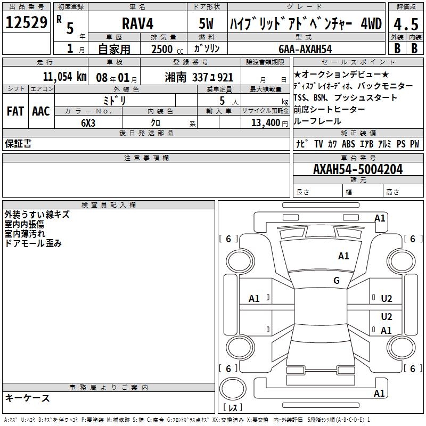
Task: Click lot number 12529
Action: point(26,22)
